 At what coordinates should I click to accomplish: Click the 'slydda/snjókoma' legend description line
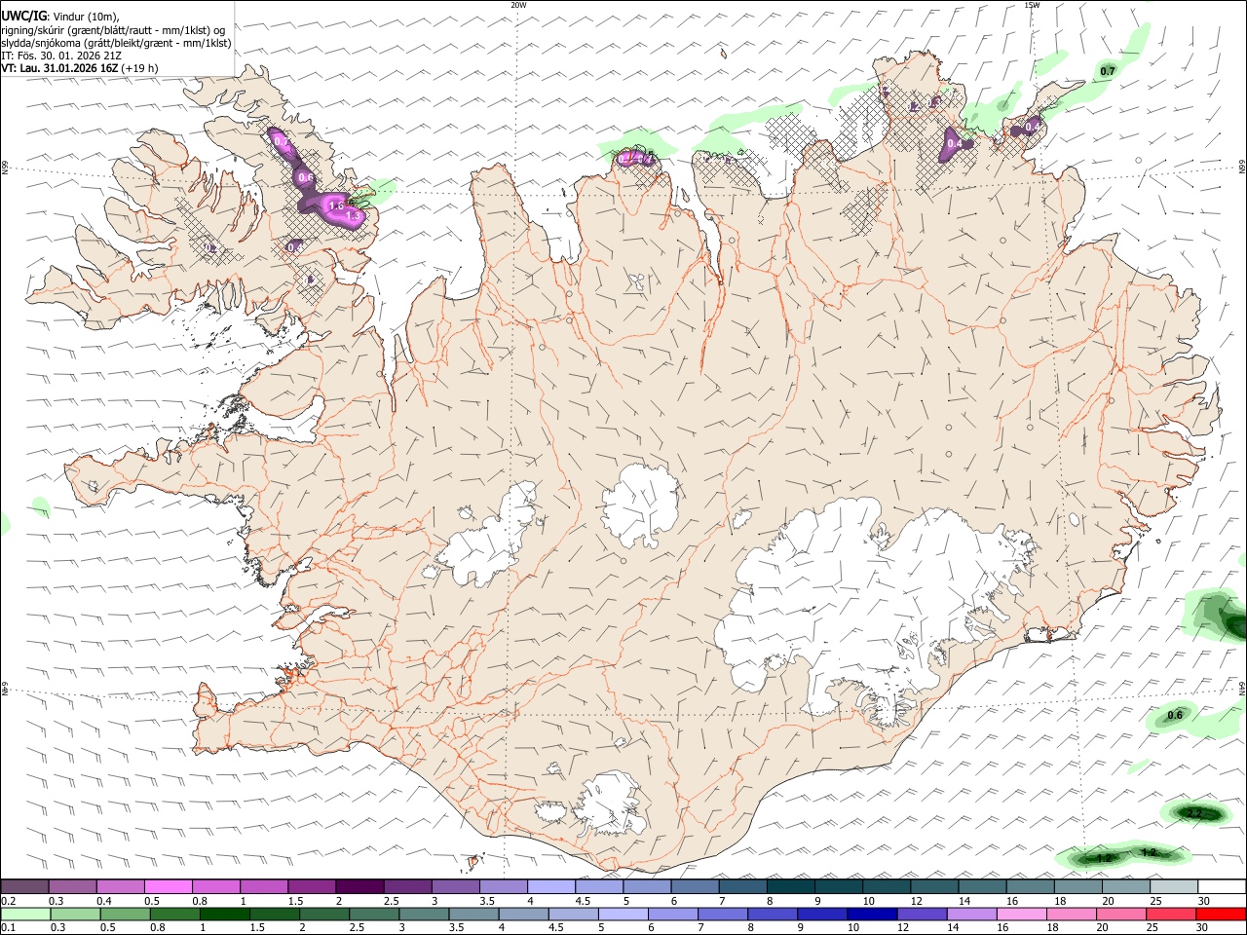tap(116, 43)
